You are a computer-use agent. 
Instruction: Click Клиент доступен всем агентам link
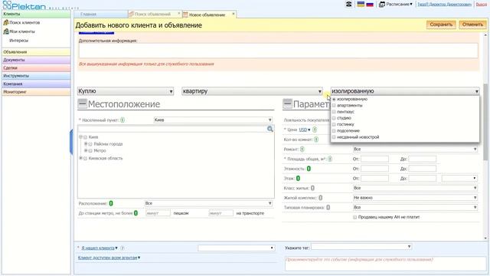pos(107,258)
